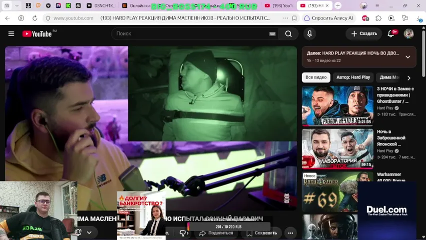Click the video player area
Image resolution: width=426 pixels, height=240 pixels.
[x=151, y=128]
